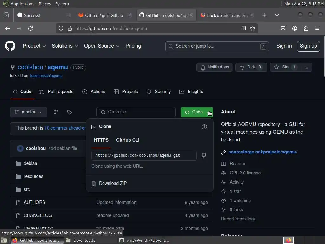Open the master branch selector dropdown
The height and width of the screenshot is (244, 325).
click(28, 112)
